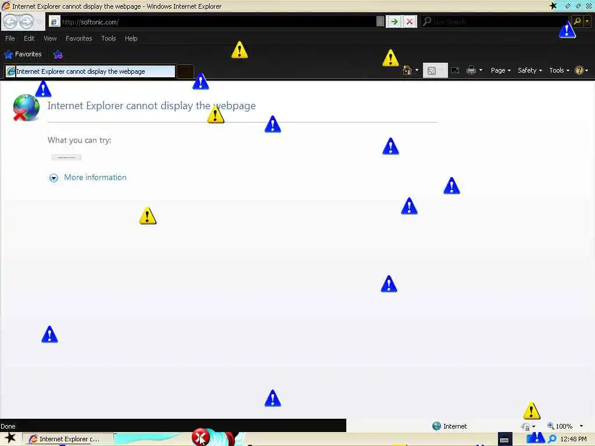Click the red X icon on taskbar
The height and width of the screenshot is (446, 595).
click(x=200, y=437)
